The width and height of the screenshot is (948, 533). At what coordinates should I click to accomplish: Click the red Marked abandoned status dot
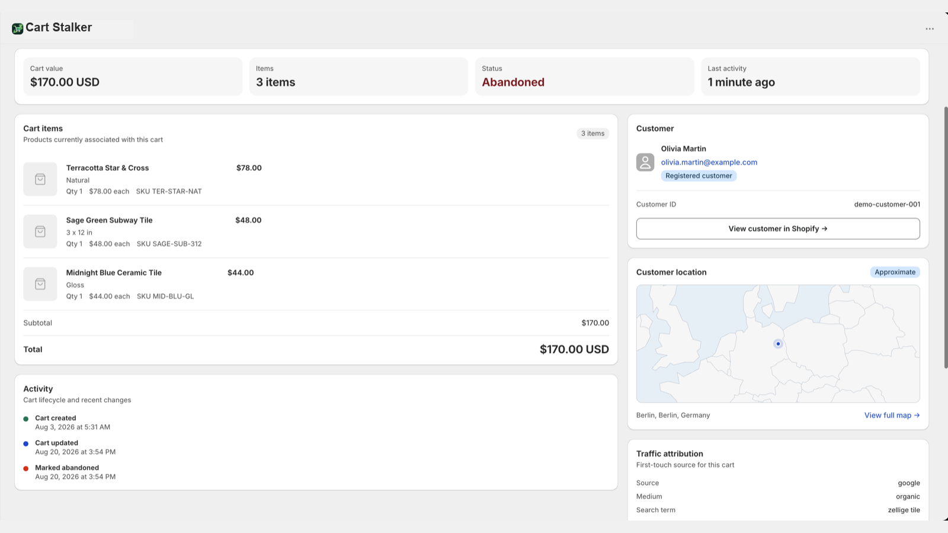point(26,468)
